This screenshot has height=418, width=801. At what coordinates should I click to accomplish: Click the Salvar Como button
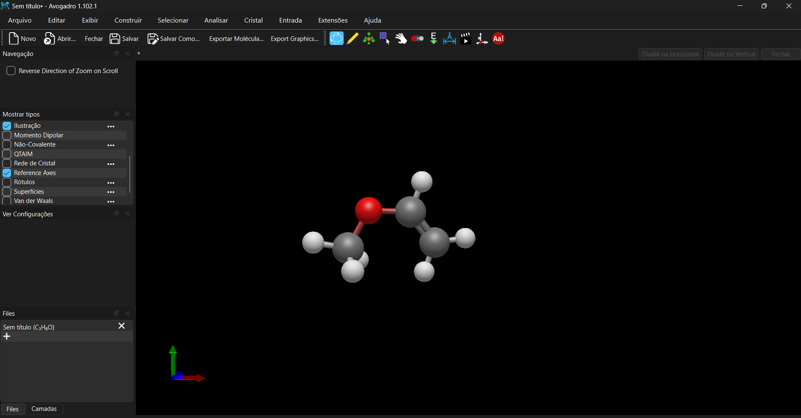coord(174,38)
